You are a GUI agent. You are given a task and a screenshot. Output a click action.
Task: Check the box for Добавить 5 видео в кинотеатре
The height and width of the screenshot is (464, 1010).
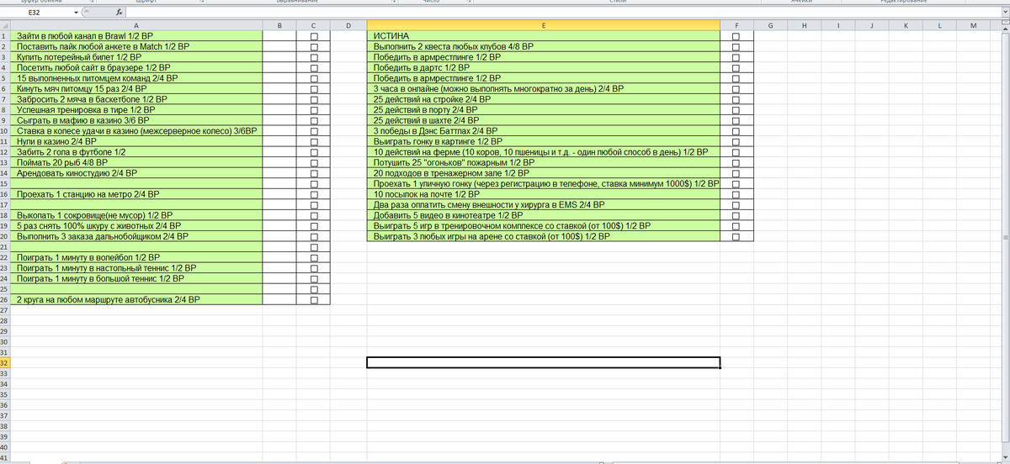[x=736, y=215]
